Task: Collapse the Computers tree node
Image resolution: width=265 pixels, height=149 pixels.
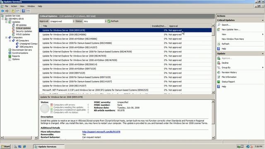Action: 6,37
